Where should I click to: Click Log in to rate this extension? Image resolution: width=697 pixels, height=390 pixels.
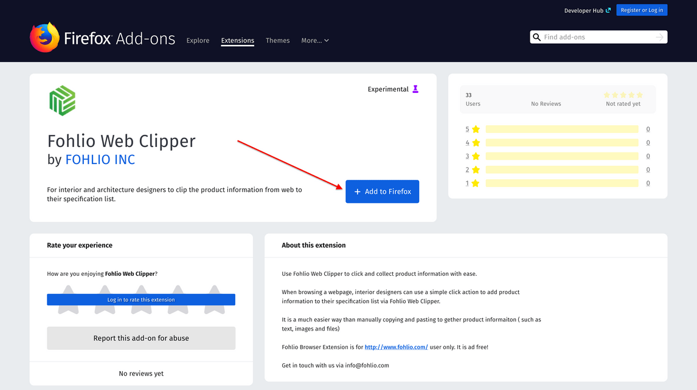point(141,300)
